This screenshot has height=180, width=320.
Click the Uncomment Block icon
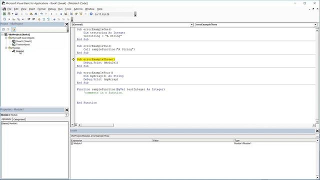tap(48, 19)
